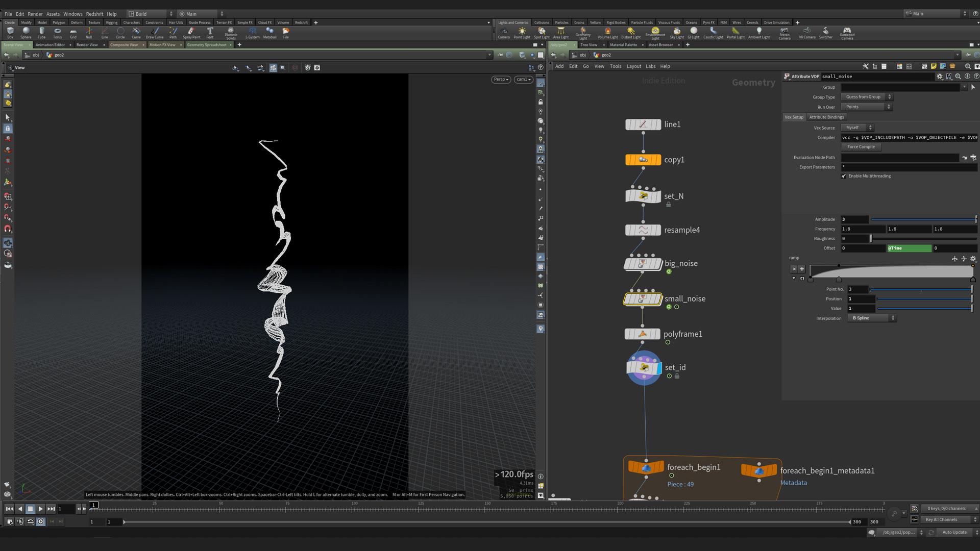Select the set_id node
This screenshot has height=551, width=980.
[x=644, y=367]
